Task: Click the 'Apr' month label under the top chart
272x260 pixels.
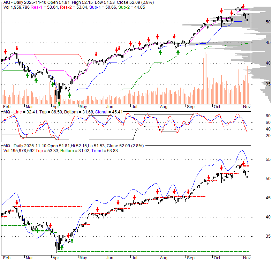Action: pos(56,107)
